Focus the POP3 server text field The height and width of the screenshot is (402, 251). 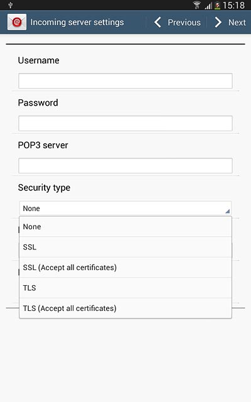pos(125,166)
